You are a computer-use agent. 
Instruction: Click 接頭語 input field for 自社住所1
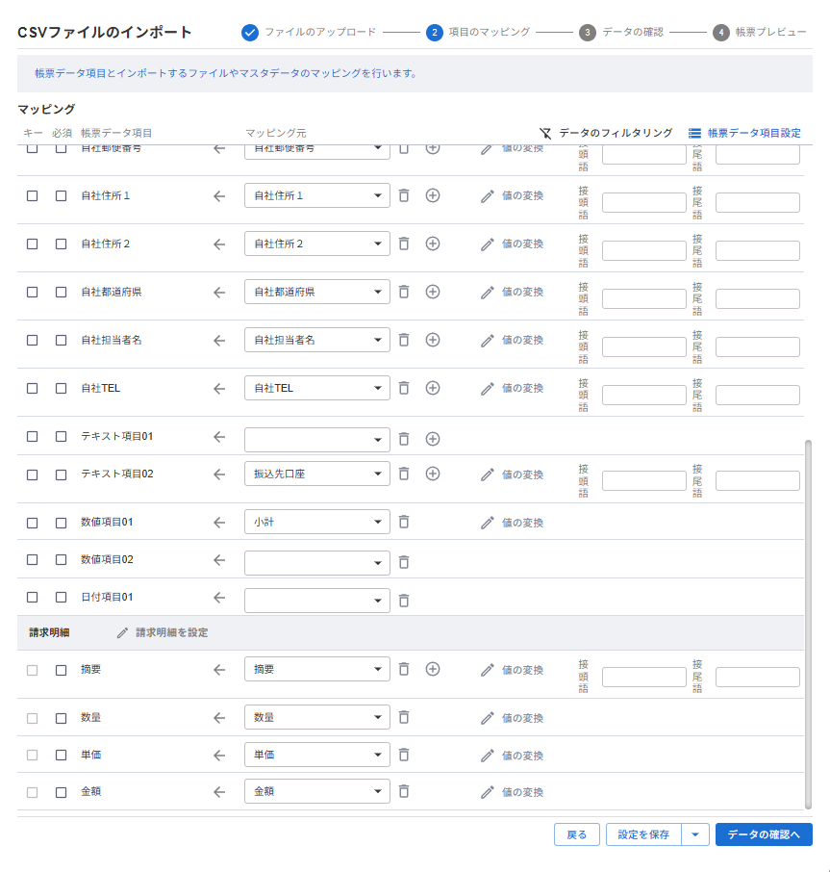643,202
